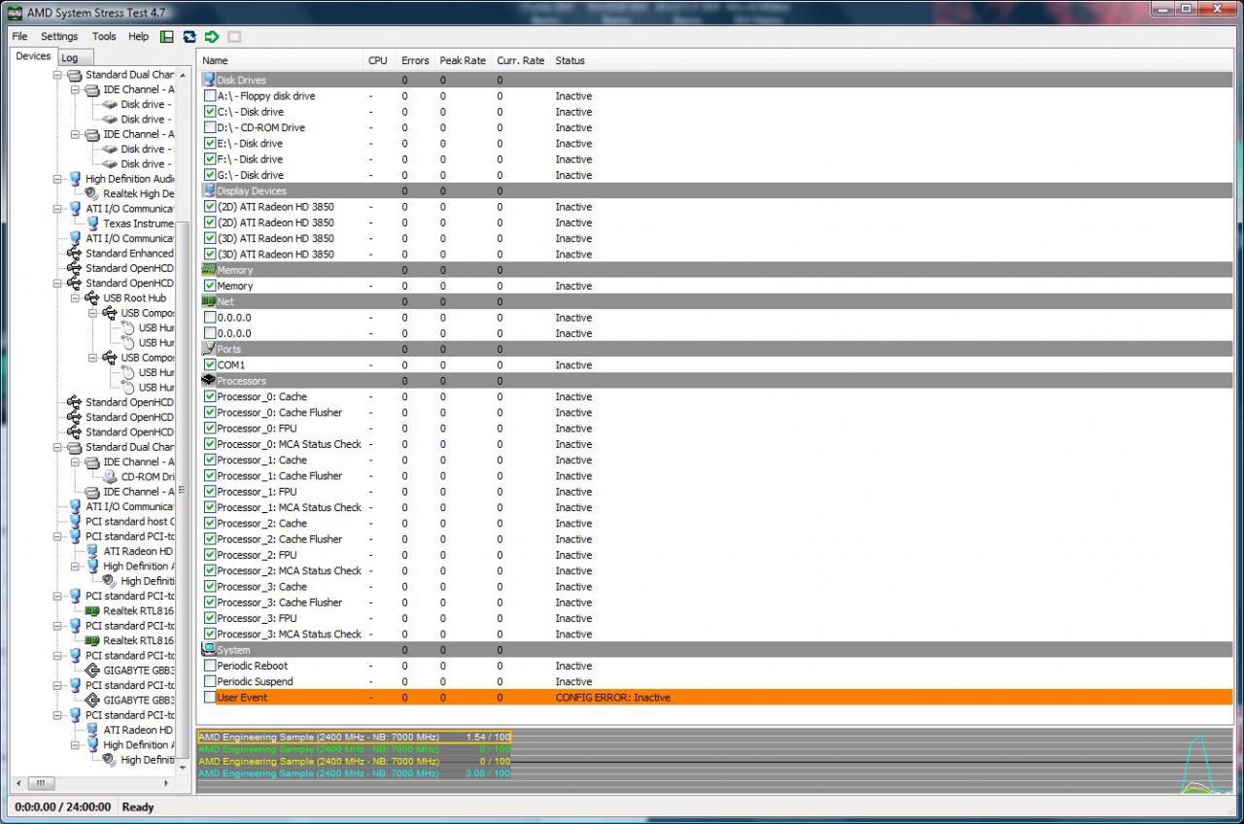Collapse the USB Root Hub tree node
The image size is (1244, 824).
(75, 298)
